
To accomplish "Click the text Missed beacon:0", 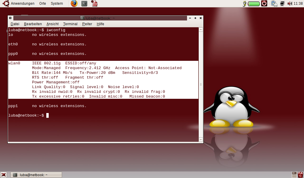I will point(147,96).
